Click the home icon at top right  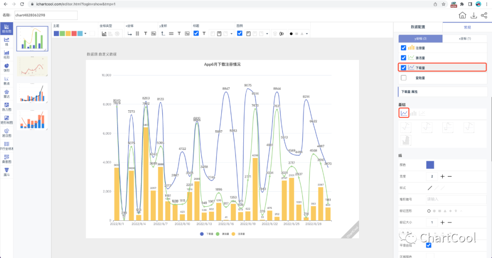coord(462,15)
